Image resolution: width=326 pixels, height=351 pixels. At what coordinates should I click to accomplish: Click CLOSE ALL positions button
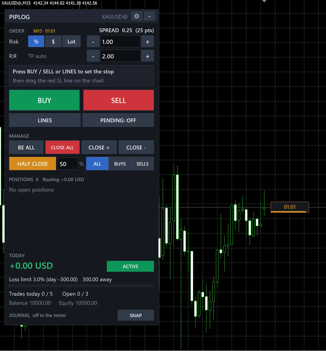(62, 147)
